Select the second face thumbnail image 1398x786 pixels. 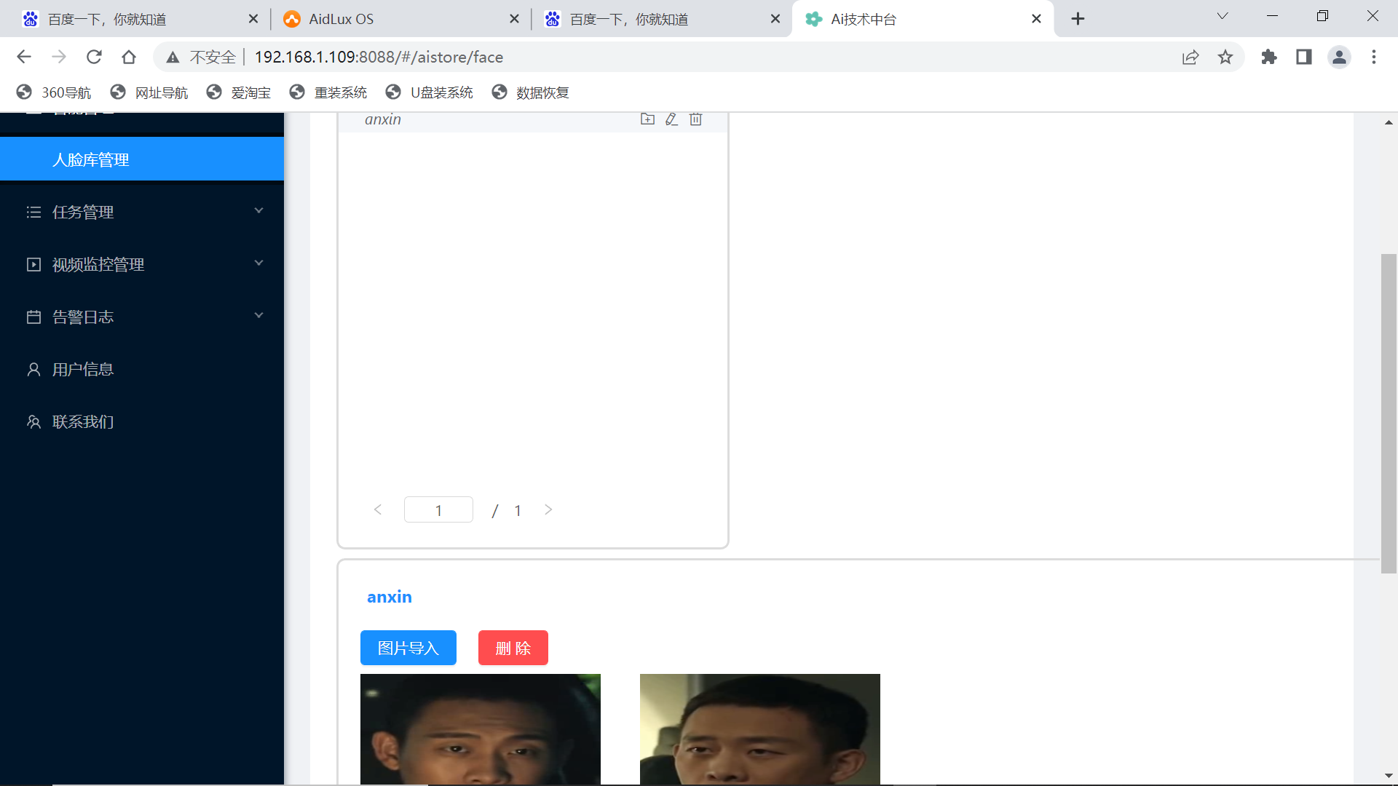pos(760,729)
